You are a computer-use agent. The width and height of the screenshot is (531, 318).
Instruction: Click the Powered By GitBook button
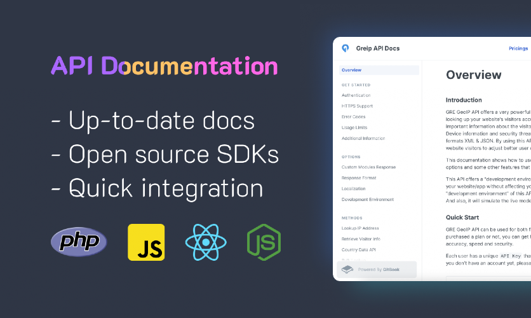[x=377, y=270]
